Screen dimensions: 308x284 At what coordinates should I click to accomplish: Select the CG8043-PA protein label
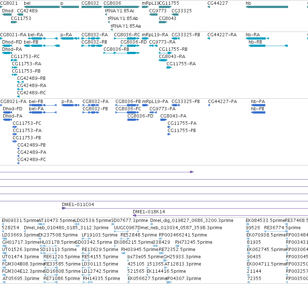(x=173, y=116)
